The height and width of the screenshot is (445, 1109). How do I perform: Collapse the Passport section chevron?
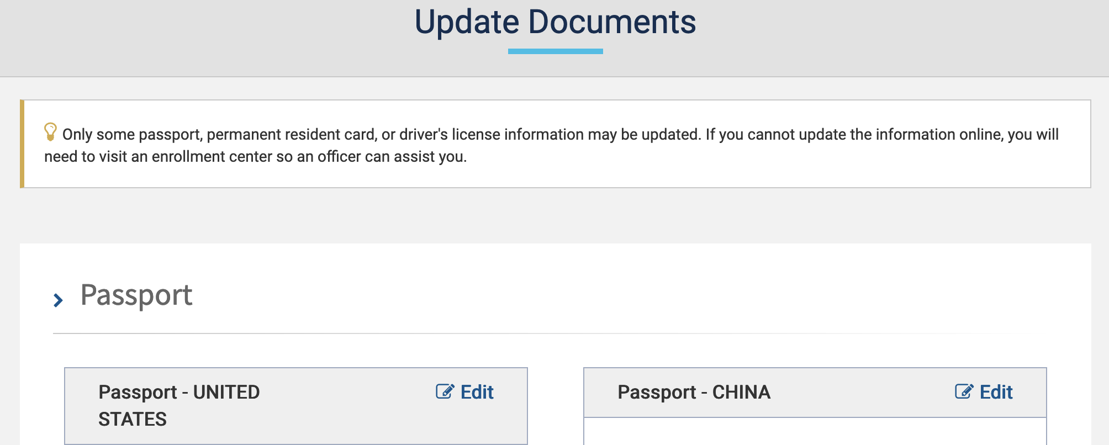click(58, 300)
